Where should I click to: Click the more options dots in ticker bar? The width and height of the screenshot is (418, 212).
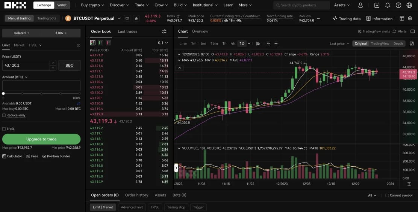pos(318,18)
